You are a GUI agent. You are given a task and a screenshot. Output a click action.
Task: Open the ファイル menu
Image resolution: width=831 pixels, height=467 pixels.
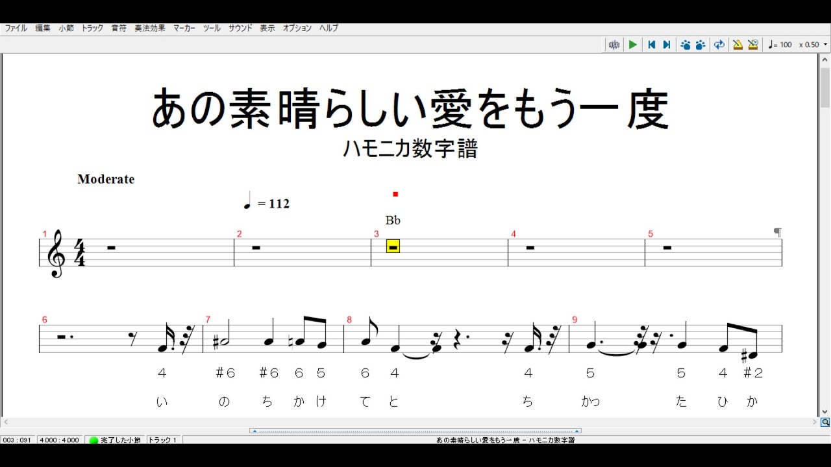pyautogui.click(x=16, y=29)
